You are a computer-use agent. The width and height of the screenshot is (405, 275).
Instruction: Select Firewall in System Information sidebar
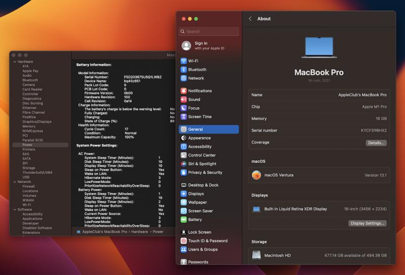pos(28,186)
